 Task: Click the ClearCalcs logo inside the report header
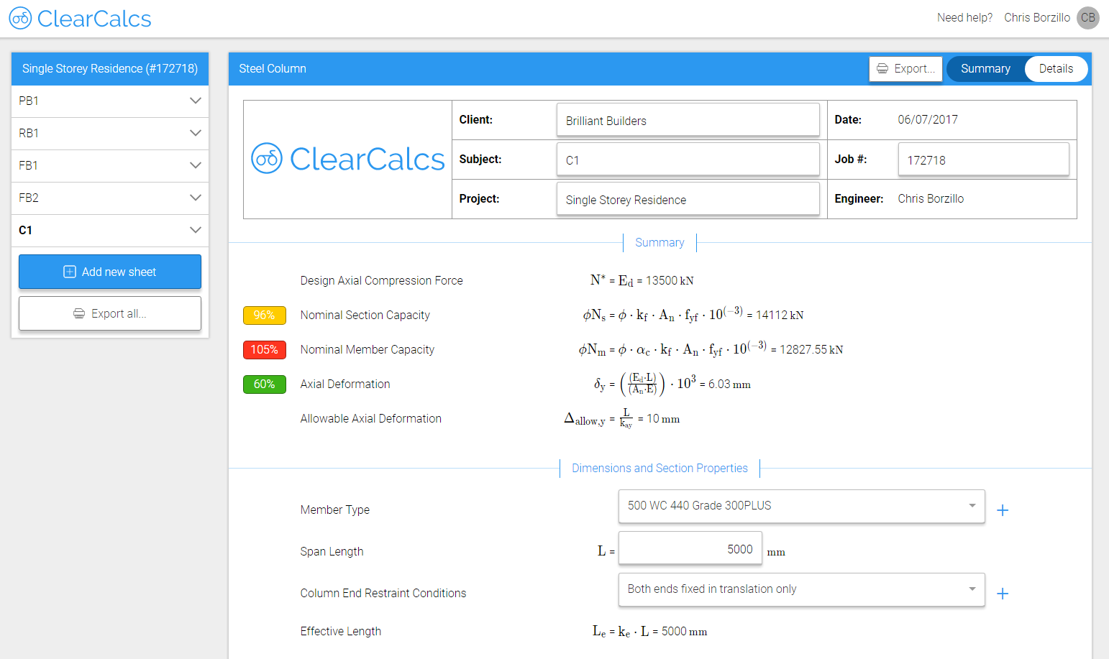347,159
